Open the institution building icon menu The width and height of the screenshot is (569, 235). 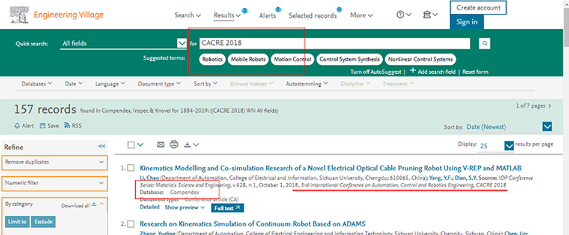tap(430, 15)
